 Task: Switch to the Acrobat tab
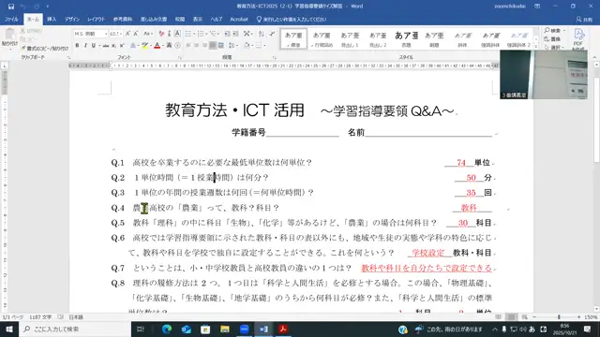(x=239, y=19)
